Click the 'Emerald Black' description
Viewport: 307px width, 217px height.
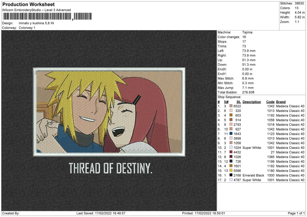pyautogui.click(x=253, y=175)
